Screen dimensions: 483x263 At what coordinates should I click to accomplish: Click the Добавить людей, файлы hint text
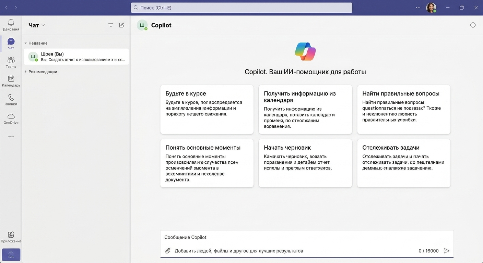click(239, 251)
